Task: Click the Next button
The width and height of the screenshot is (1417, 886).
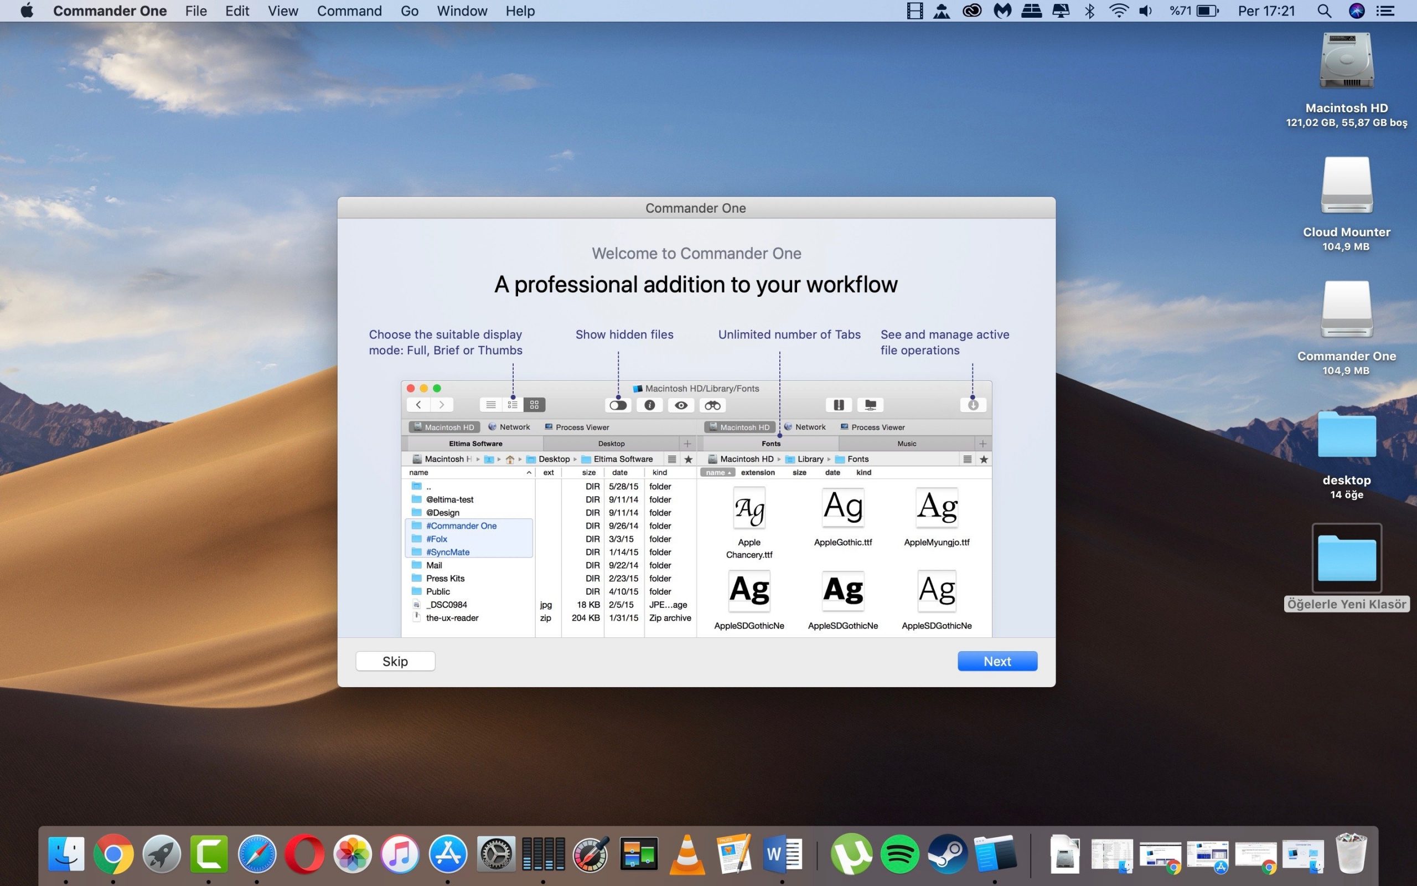Action: (x=996, y=661)
